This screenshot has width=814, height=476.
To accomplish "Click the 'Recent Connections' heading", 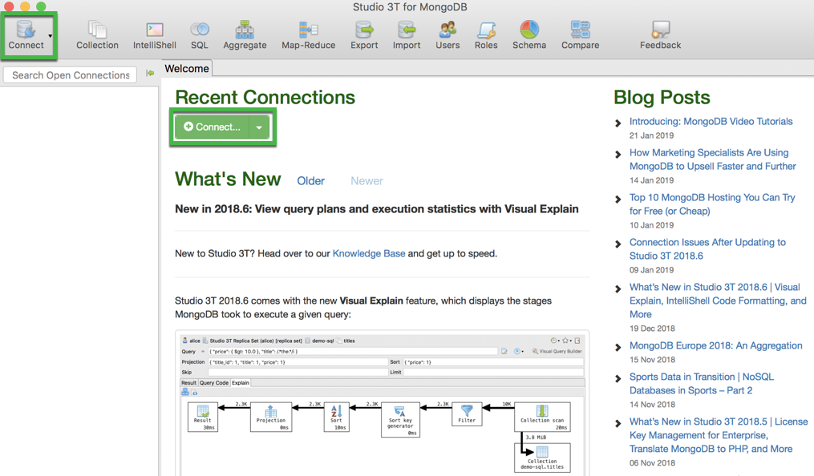I will coord(265,97).
